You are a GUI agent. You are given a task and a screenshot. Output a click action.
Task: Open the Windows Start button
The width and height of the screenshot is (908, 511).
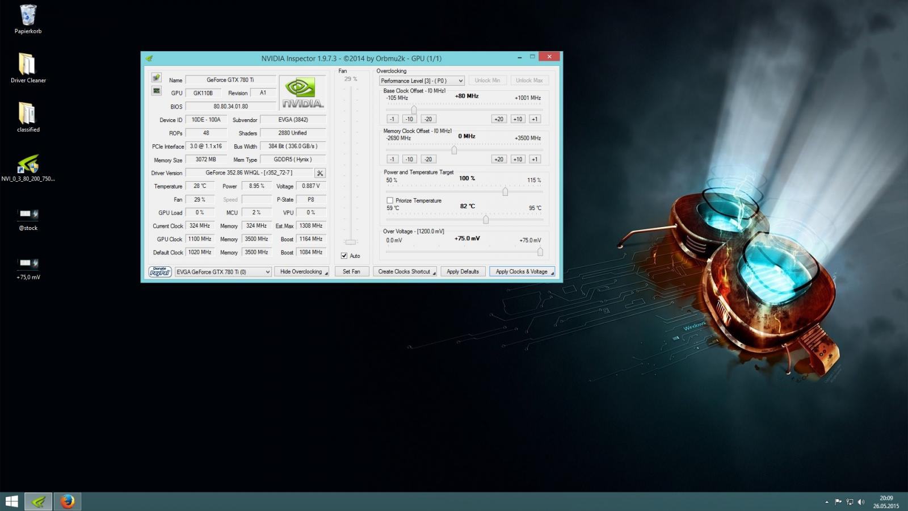tap(11, 501)
